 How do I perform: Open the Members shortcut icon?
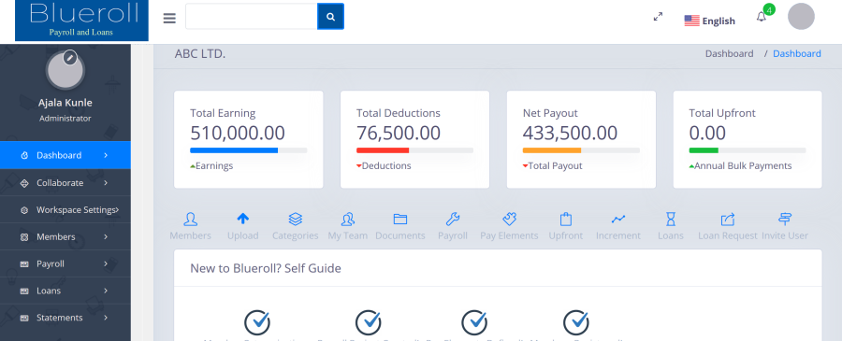click(x=190, y=219)
